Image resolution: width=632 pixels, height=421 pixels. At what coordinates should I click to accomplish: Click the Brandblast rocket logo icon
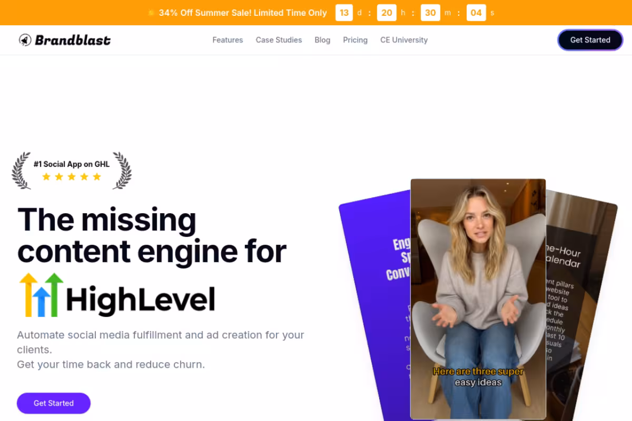[x=25, y=40]
